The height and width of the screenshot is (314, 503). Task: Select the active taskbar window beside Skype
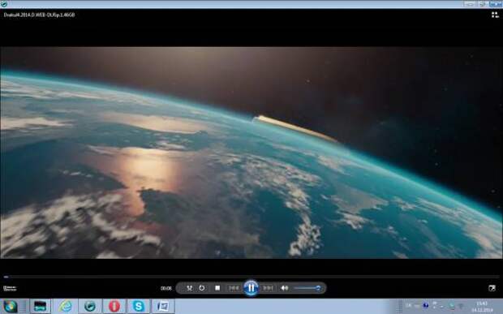tap(163, 307)
